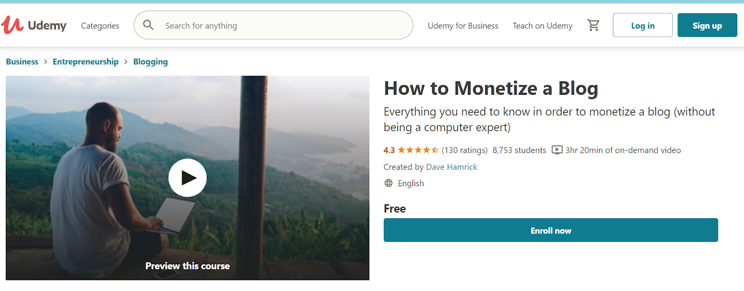This screenshot has width=744, height=291.
Task: Click the Sign up button
Action: point(707,25)
